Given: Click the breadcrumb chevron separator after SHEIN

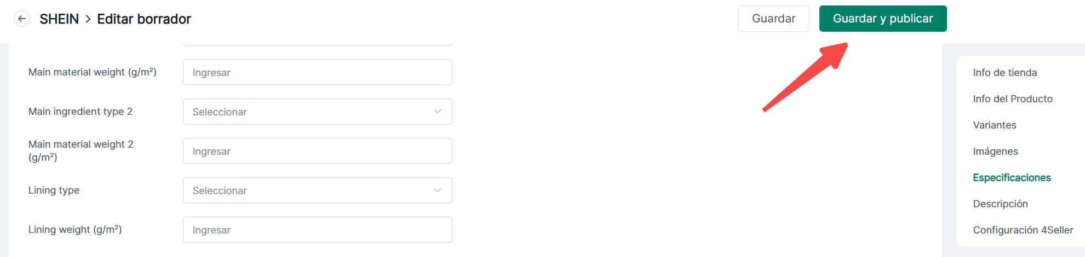Looking at the screenshot, I should click(88, 19).
